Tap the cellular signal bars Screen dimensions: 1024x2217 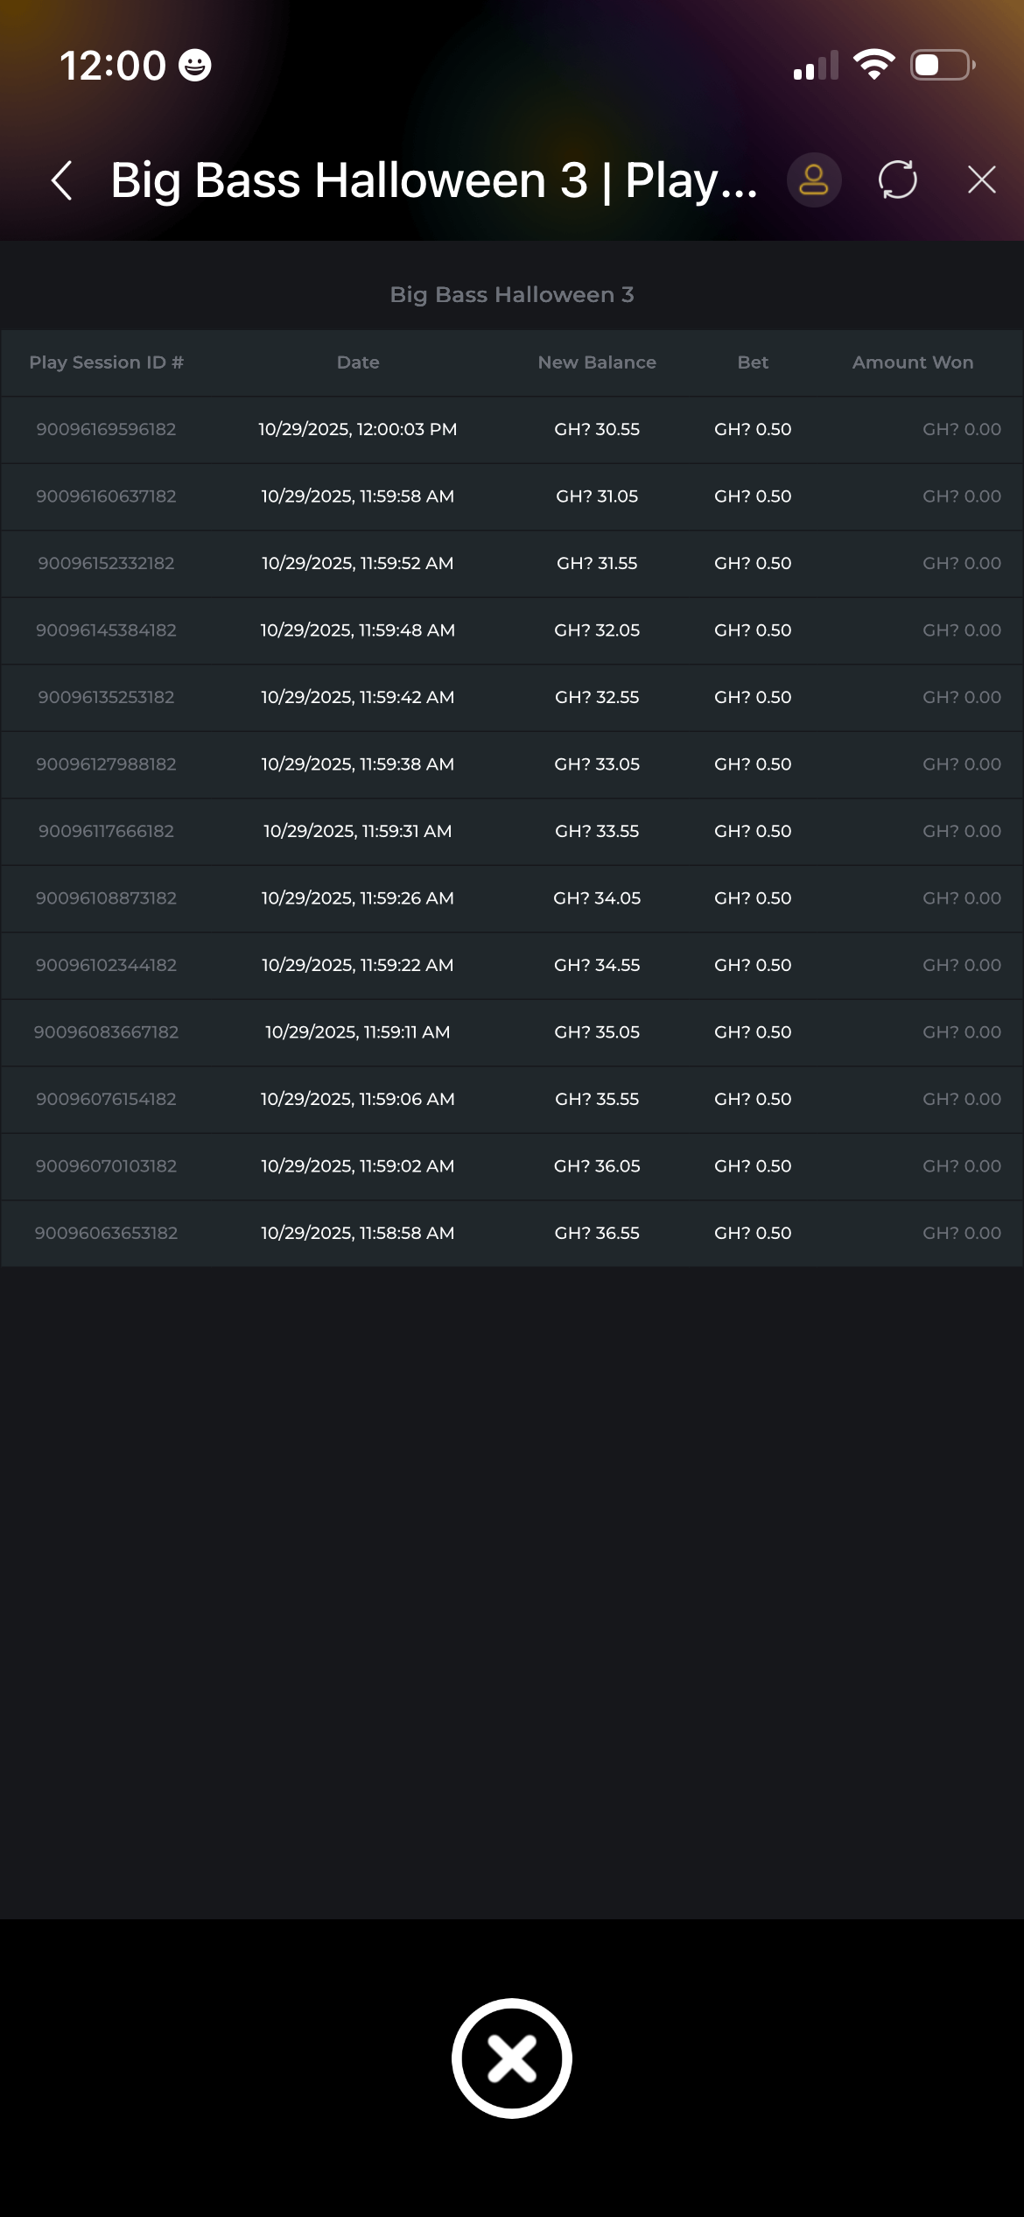point(816,66)
